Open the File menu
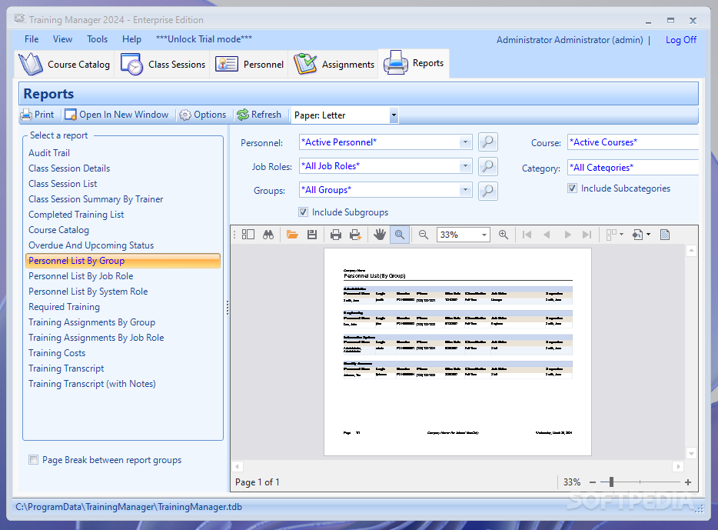The width and height of the screenshot is (718, 530). (x=32, y=39)
